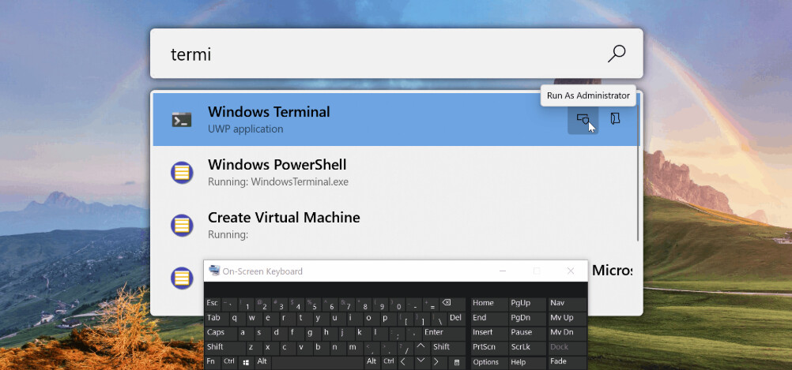Toggle the Alt key right of spacebar

coord(372,363)
